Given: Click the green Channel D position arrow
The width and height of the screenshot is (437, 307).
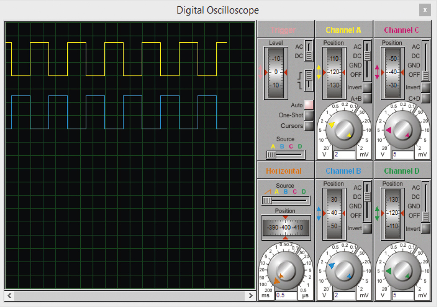Looking at the screenshot, I should tap(377, 213).
